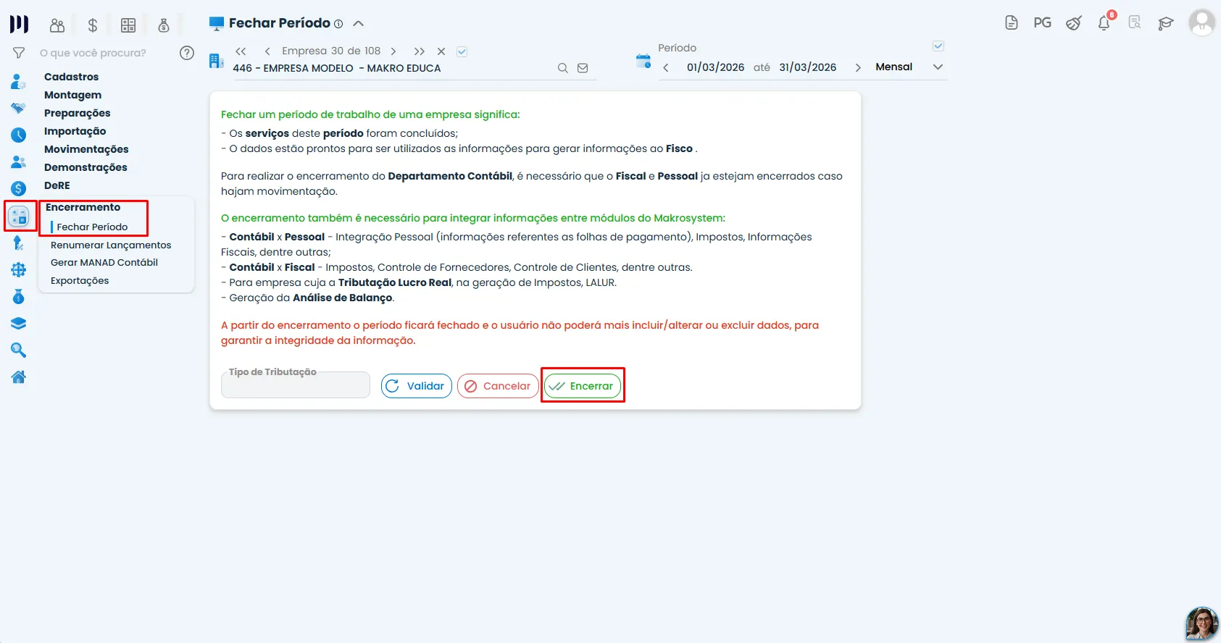
Task: Click the Validar button
Action: pos(417,386)
